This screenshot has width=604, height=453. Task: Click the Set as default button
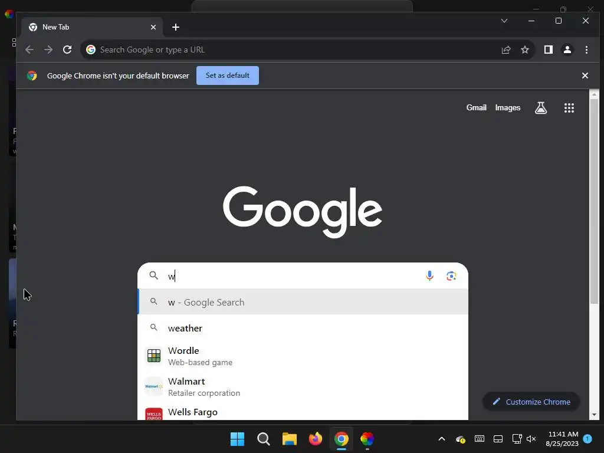click(x=227, y=75)
